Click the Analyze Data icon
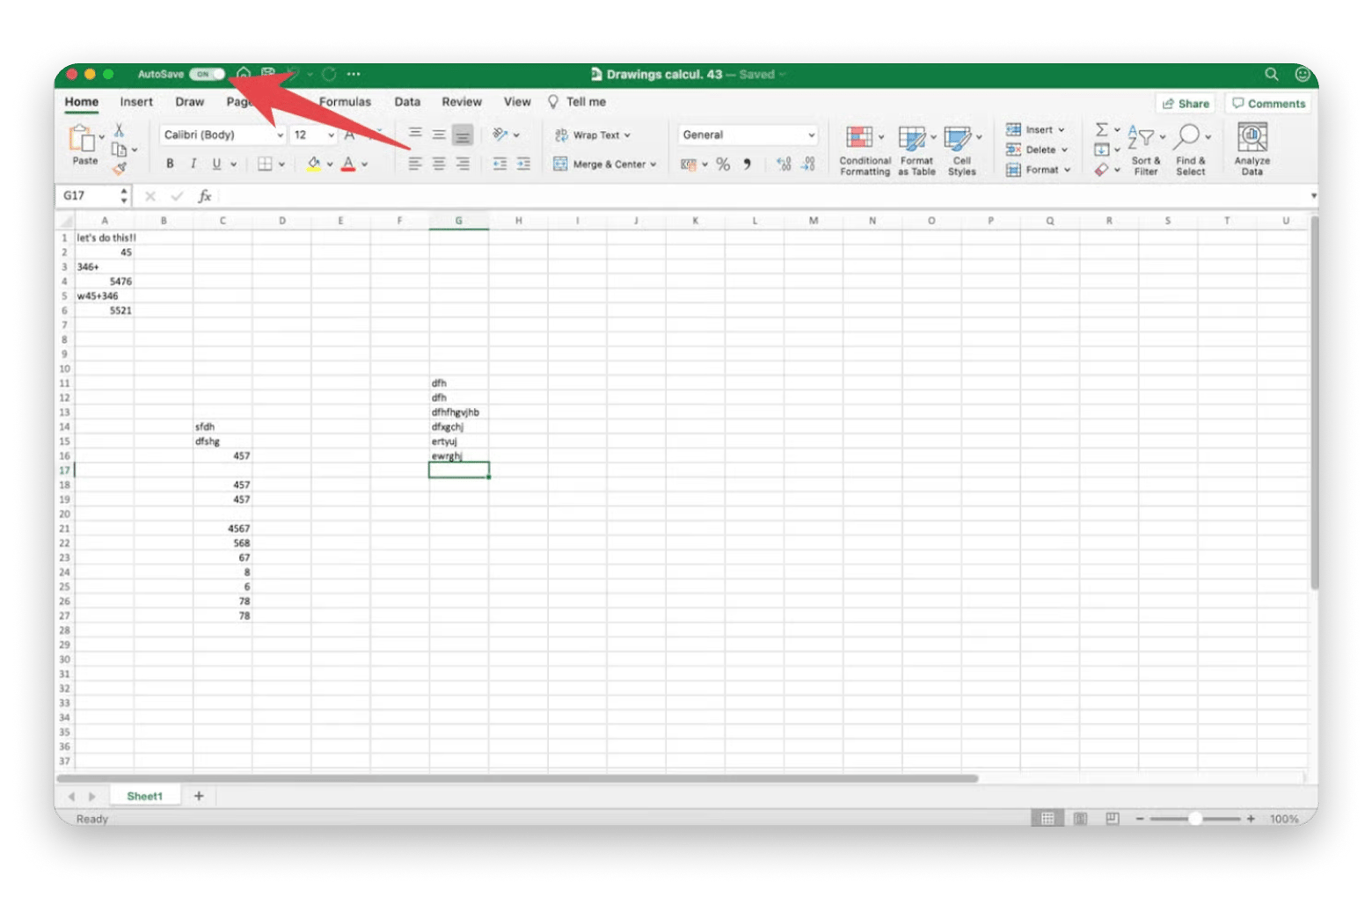Screen dimensions: 1372x897 pyautogui.click(x=1252, y=138)
